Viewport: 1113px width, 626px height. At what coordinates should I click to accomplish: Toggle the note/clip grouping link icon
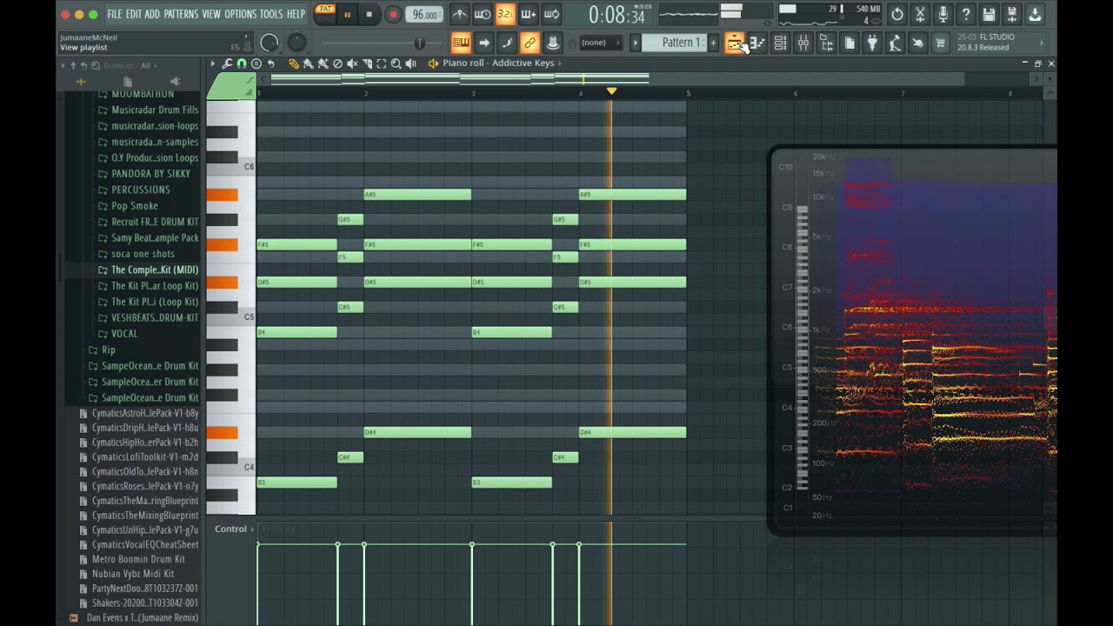coord(530,43)
